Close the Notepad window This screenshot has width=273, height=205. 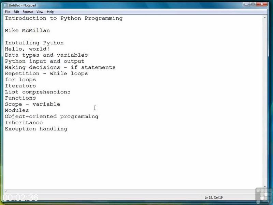click(262, 4)
